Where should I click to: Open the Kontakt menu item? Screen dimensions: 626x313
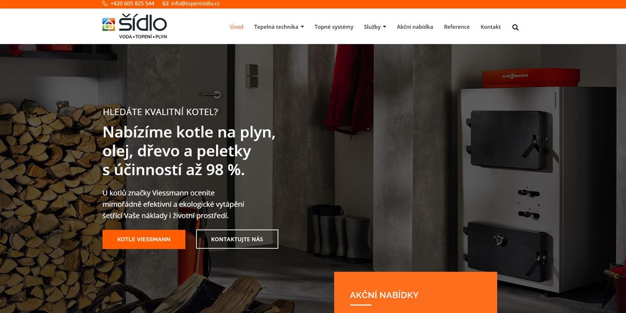coord(491,27)
